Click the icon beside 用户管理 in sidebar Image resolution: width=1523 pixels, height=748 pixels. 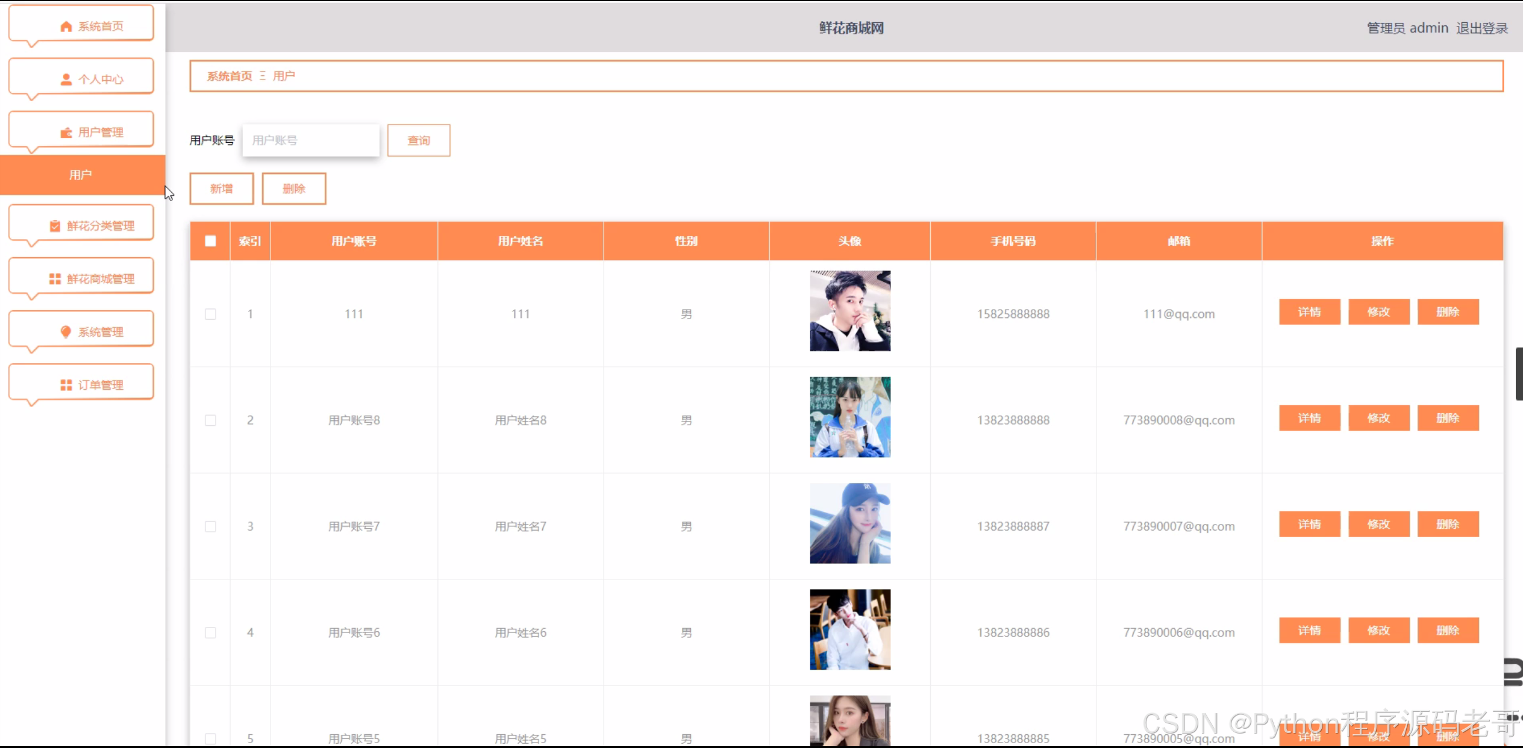pos(66,132)
